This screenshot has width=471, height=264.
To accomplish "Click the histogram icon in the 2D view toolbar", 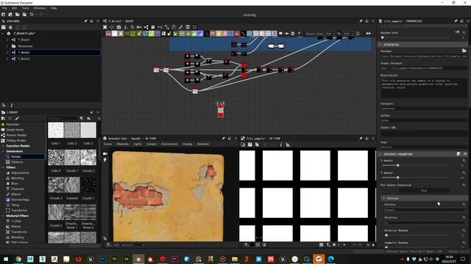I will tap(288, 144).
